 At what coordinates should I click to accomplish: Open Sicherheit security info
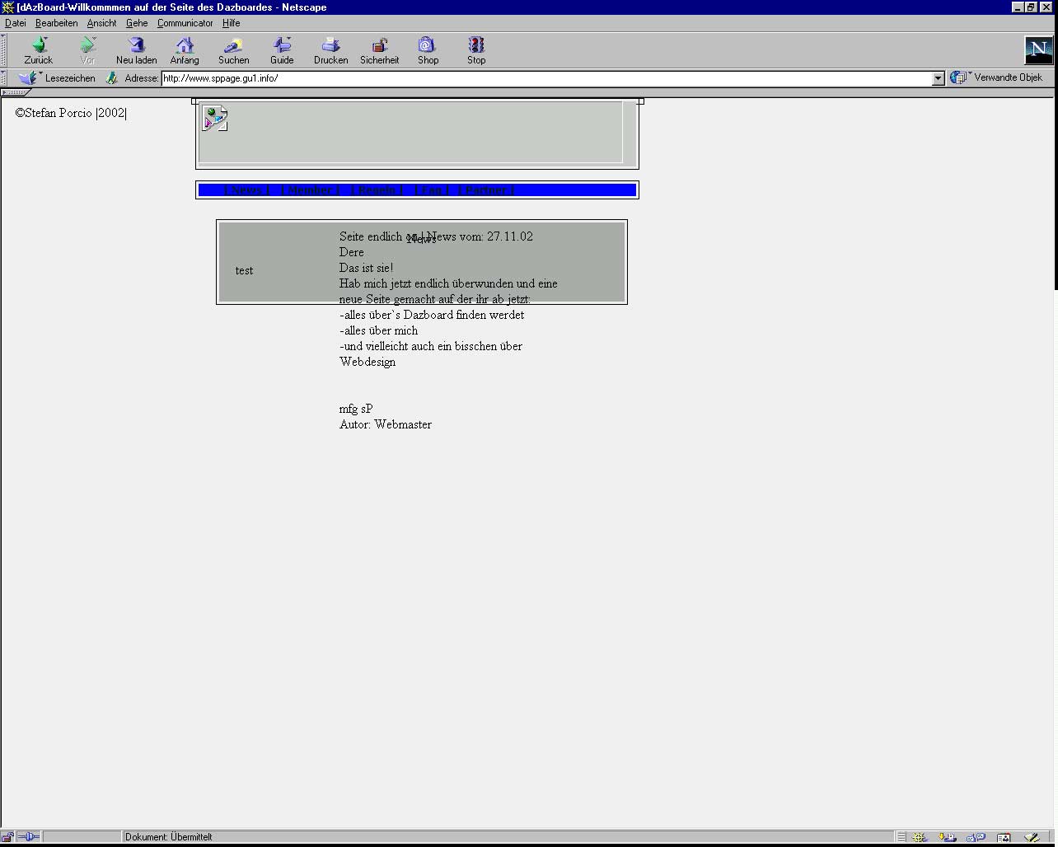click(379, 50)
